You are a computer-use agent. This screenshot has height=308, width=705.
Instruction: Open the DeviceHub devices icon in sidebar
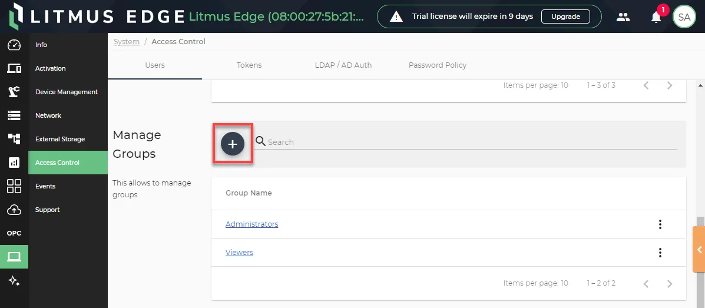pos(14,68)
